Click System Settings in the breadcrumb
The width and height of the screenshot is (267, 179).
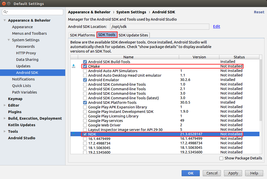(131, 12)
